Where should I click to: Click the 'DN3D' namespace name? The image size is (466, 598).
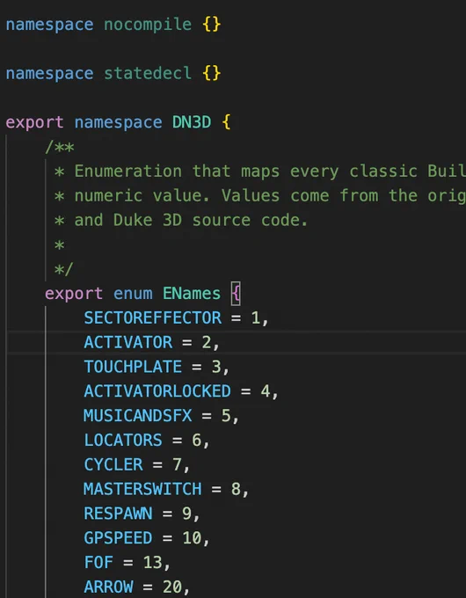(192, 122)
